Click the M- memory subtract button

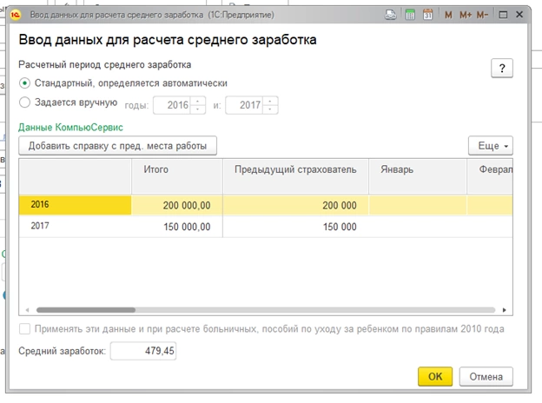pos(482,15)
